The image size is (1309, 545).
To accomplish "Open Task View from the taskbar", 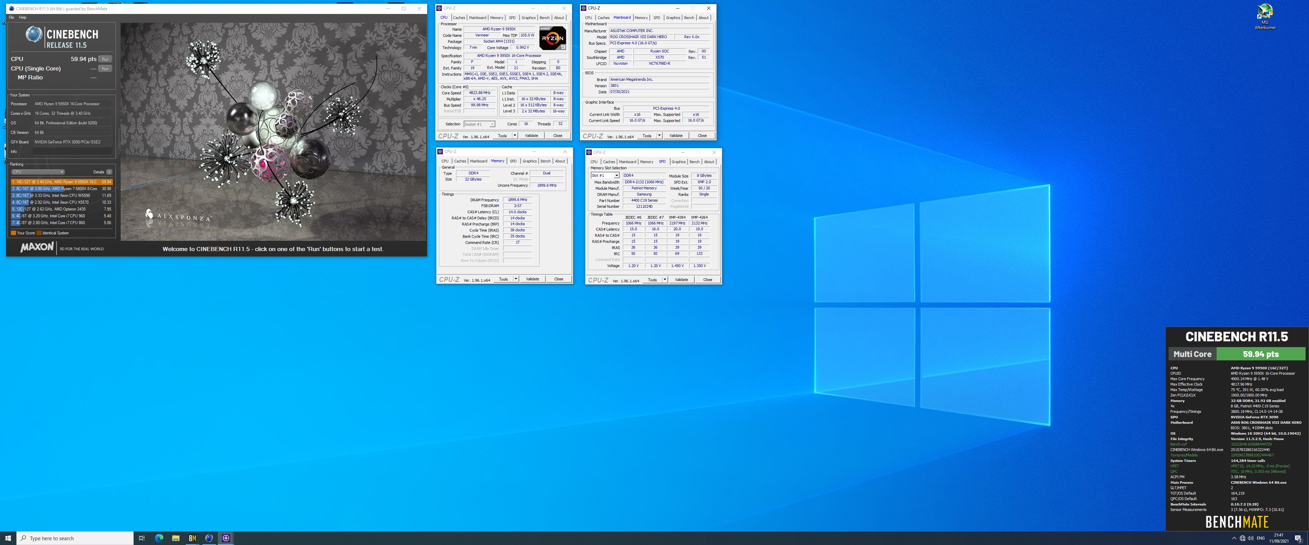I will pos(142,538).
